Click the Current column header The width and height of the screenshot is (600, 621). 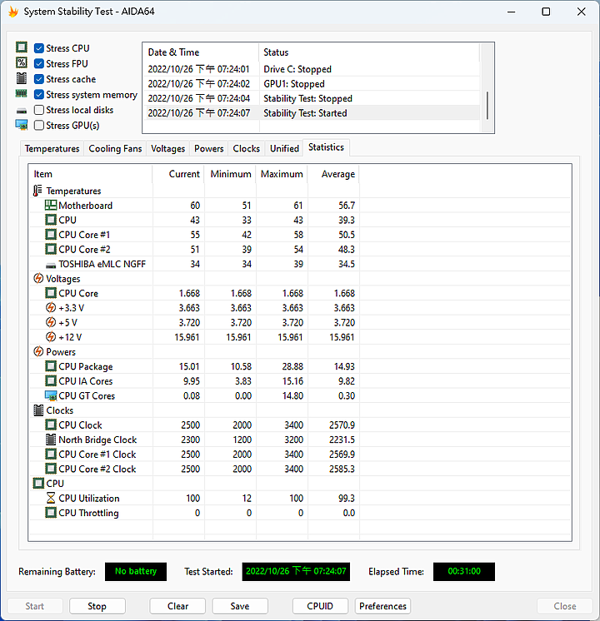click(178, 174)
